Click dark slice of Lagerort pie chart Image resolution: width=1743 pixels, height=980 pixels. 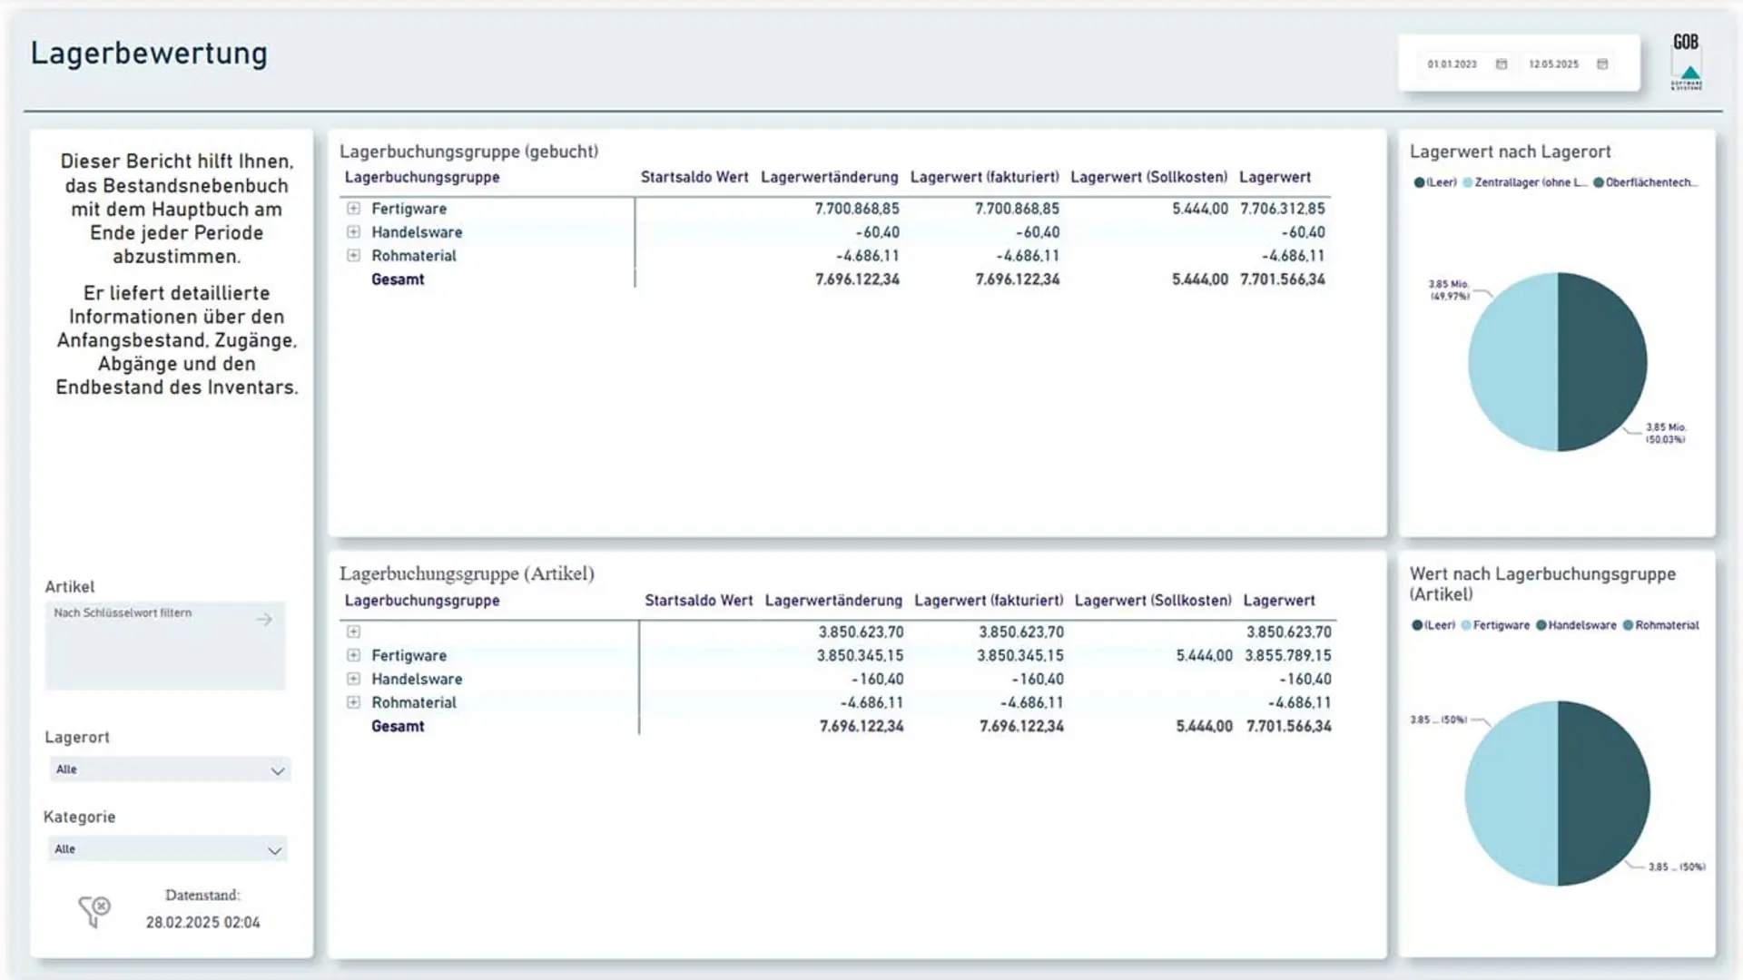pyautogui.click(x=1603, y=361)
